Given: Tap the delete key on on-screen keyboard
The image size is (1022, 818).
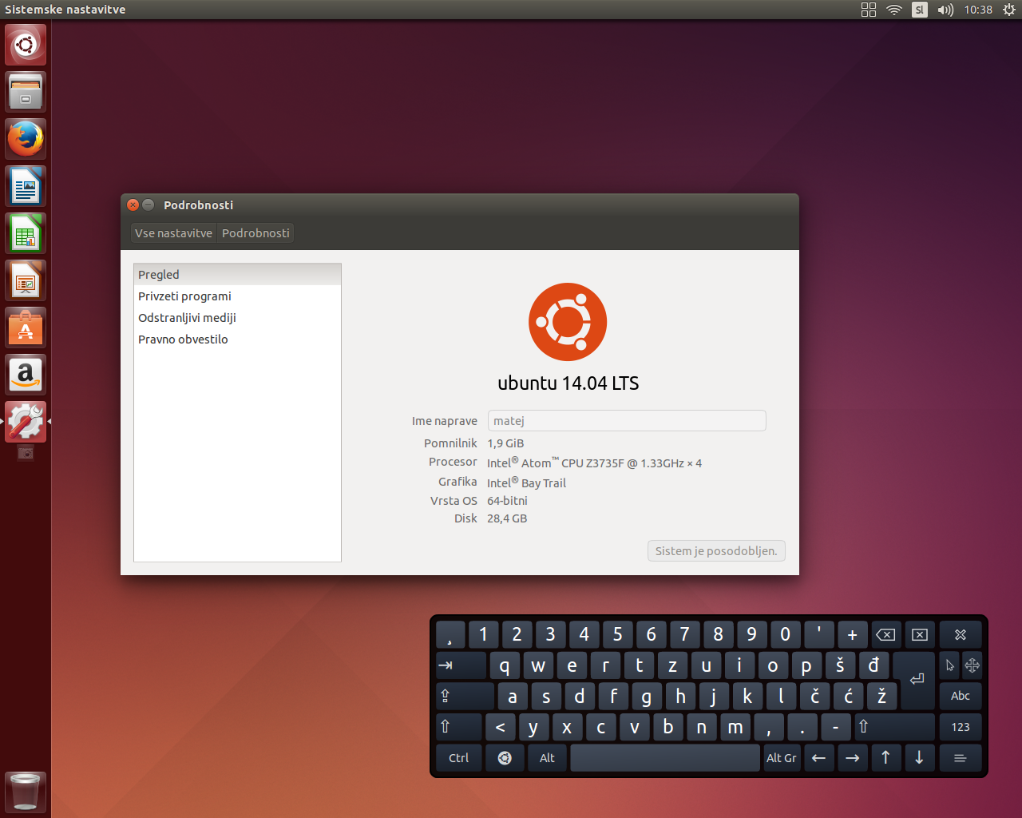Looking at the screenshot, I should tap(920, 634).
